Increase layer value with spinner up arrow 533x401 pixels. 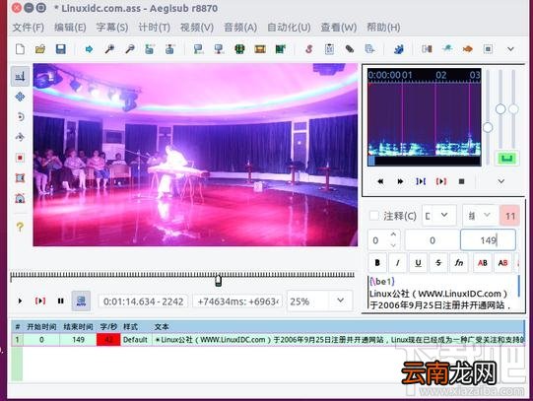pyautogui.click(x=393, y=234)
